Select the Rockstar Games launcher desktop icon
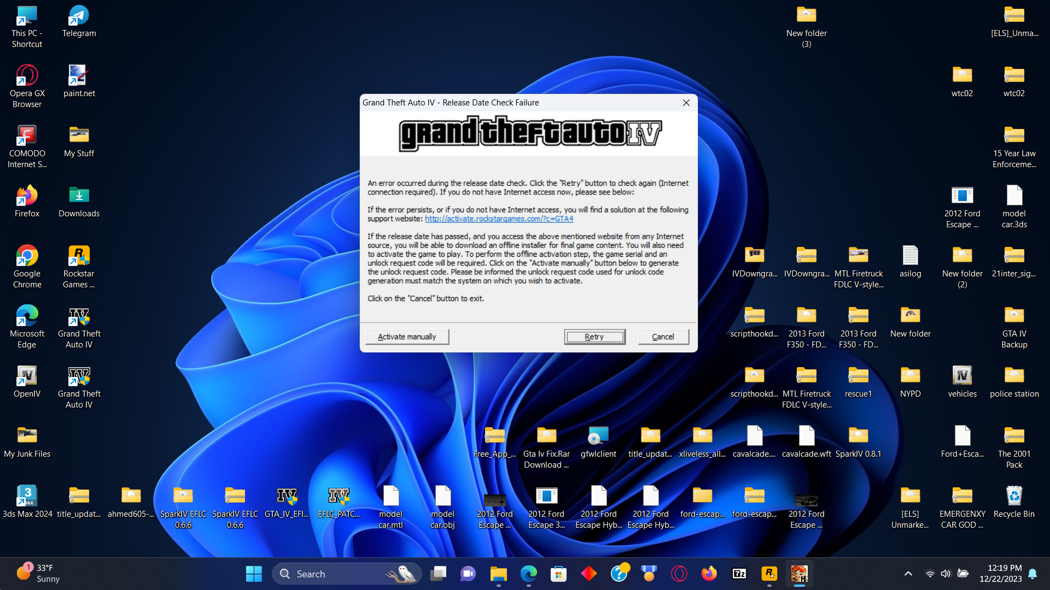This screenshot has height=590, width=1050. pos(79,256)
